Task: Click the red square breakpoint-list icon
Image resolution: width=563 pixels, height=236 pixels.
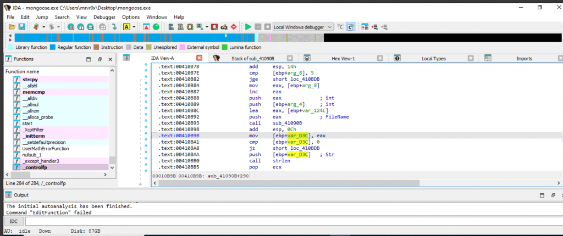Action: point(214,27)
